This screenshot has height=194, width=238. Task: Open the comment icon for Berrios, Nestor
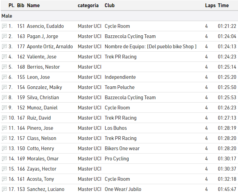pyautogui.click(x=4, y=67)
